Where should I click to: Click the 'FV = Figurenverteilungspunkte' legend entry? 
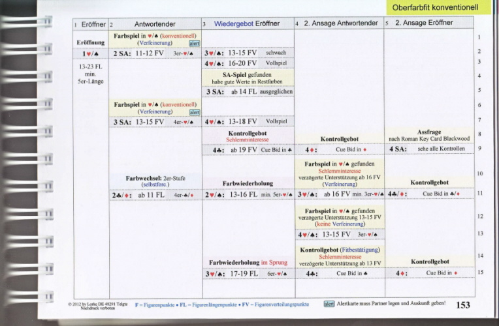(276, 304)
